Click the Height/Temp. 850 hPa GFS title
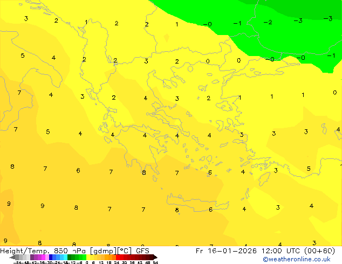Screen dimensions: 342x264 74,251
